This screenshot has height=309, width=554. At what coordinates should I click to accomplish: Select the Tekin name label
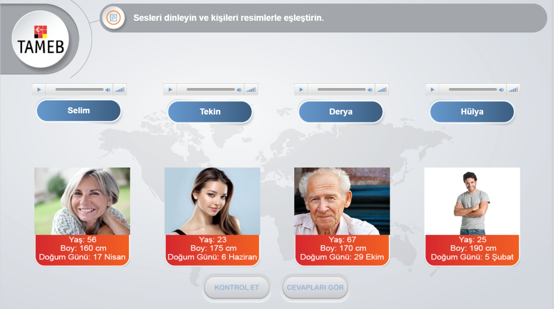pyautogui.click(x=210, y=112)
